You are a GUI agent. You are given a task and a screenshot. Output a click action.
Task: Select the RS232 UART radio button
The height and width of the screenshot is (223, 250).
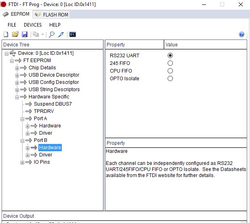[x=170, y=55]
